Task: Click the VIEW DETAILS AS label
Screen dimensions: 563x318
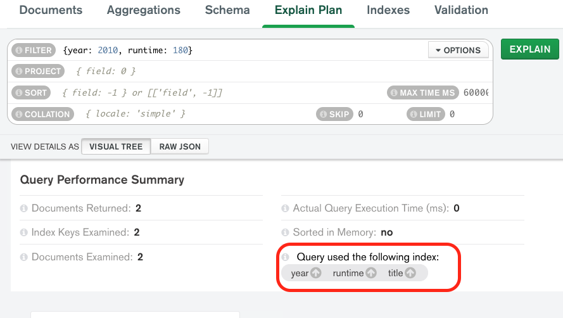Action: [x=44, y=146]
